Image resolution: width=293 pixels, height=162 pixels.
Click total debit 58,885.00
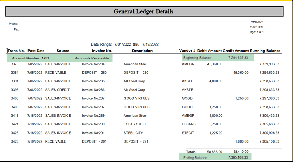point(215,152)
